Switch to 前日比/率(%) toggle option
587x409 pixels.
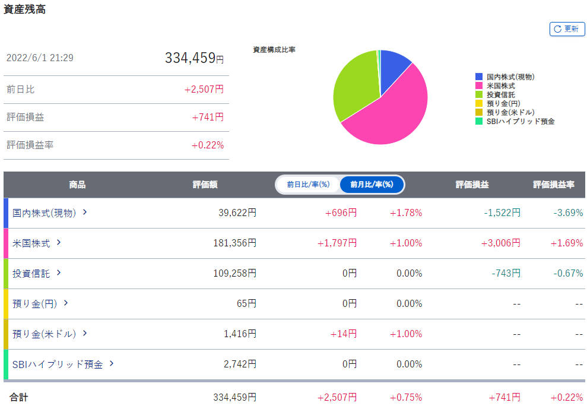point(307,185)
